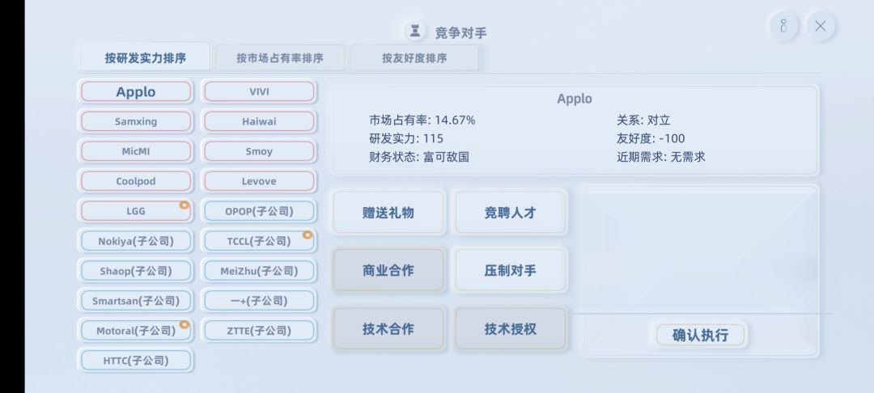Select the 技术授权 option
The height and width of the screenshot is (393, 874).
(511, 329)
